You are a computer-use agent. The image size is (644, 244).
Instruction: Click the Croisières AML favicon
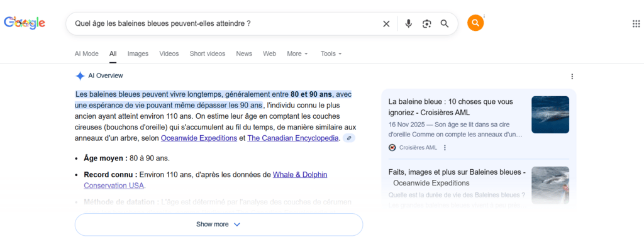point(392,147)
